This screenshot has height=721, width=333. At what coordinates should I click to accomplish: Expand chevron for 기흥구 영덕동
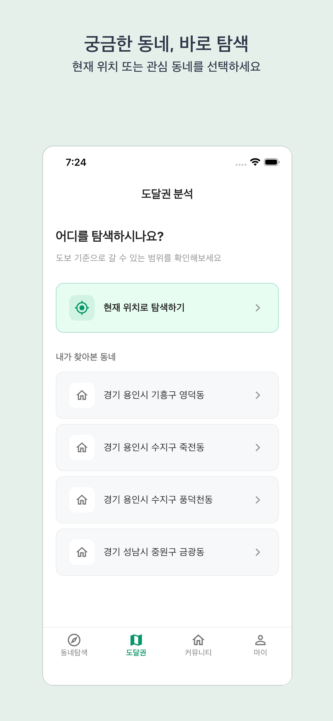click(x=258, y=395)
